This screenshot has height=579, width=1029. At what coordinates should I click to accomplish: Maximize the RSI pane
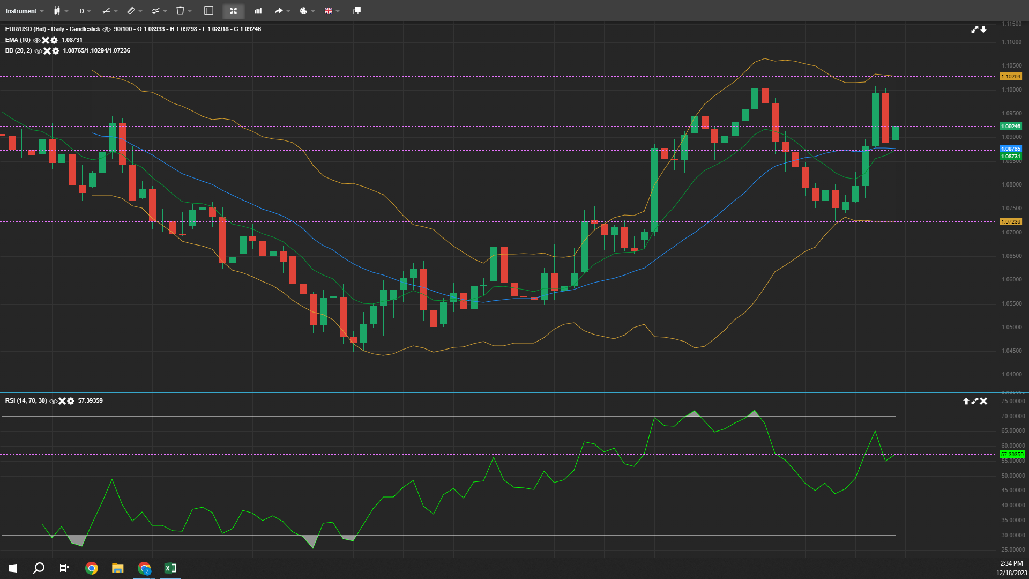pyautogui.click(x=975, y=401)
